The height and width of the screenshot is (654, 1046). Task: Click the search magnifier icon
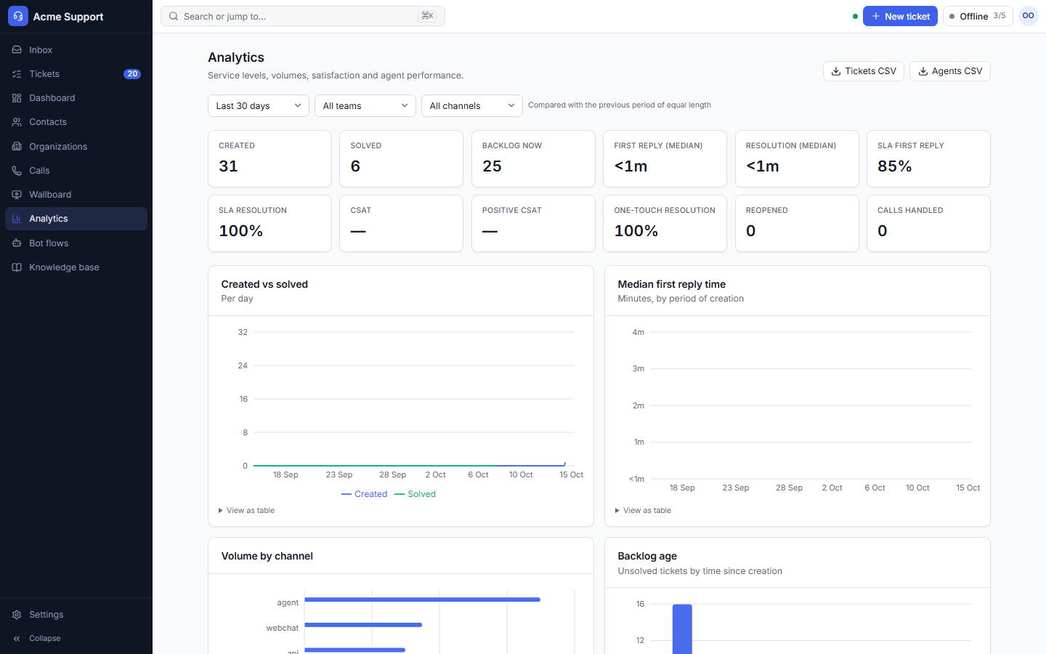coord(174,16)
